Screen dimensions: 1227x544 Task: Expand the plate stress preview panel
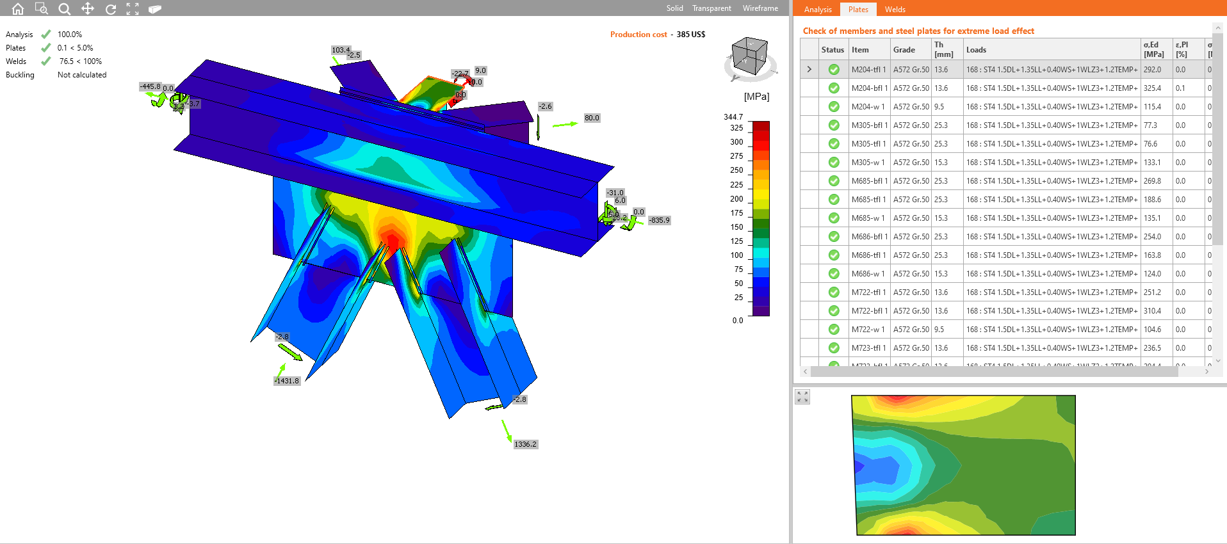(x=802, y=397)
